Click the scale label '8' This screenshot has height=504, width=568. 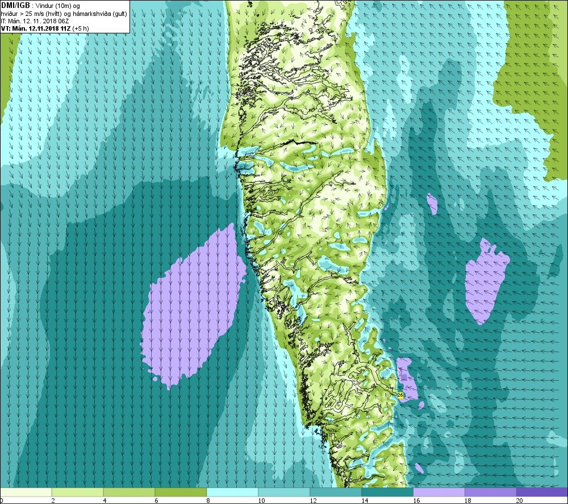click(208, 501)
